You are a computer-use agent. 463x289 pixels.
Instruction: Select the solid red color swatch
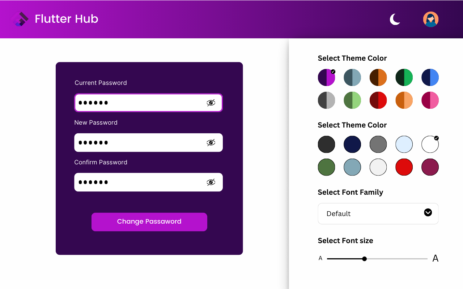pyautogui.click(x=404, y=167)
